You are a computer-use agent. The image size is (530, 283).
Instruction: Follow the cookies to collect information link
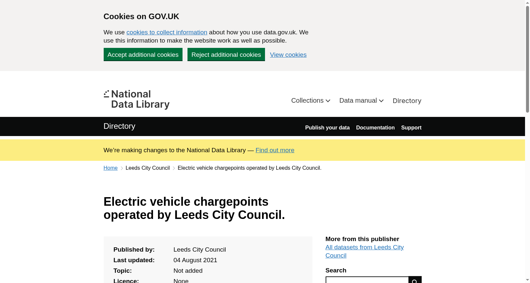coord(167,32)
